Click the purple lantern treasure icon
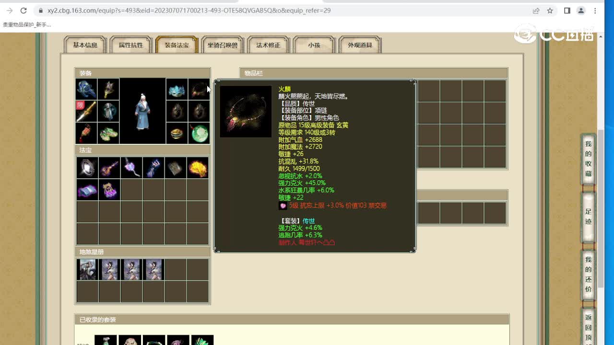614x345 pixels. pyautogui.click(x=109, y=190)
